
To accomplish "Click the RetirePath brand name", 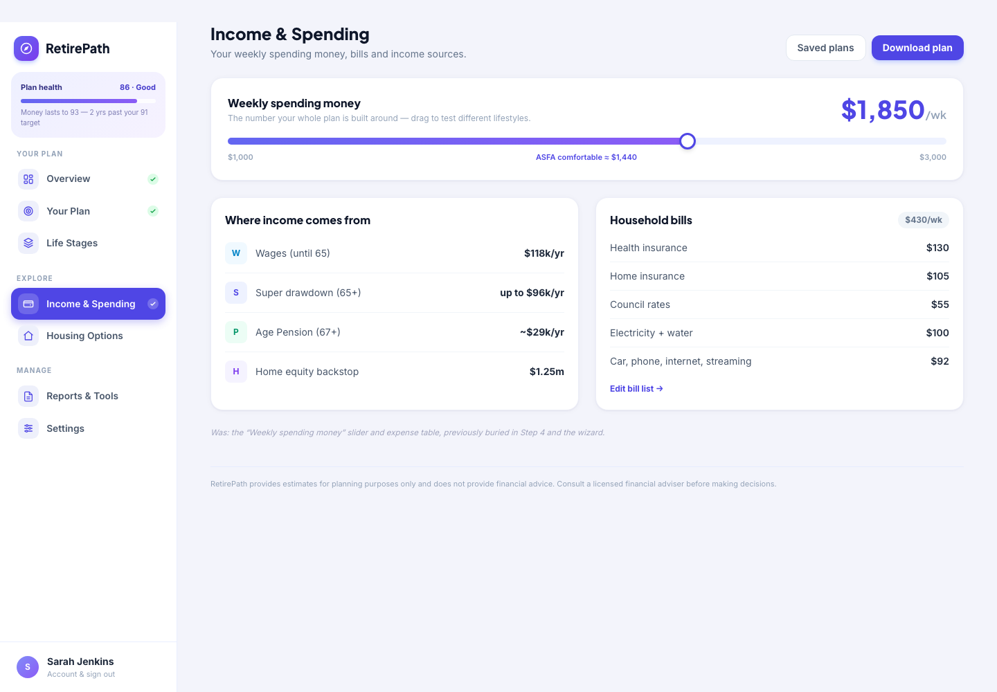I will [x=78, y=48].
